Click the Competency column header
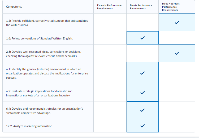 coord(14,7)
